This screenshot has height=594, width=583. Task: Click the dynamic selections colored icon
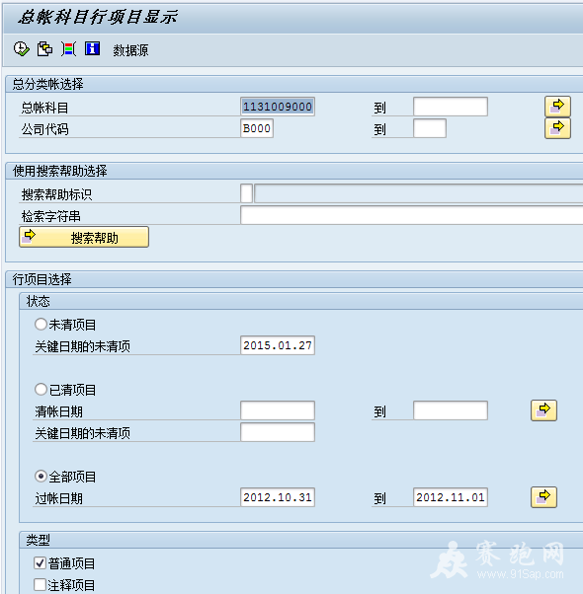68,49
